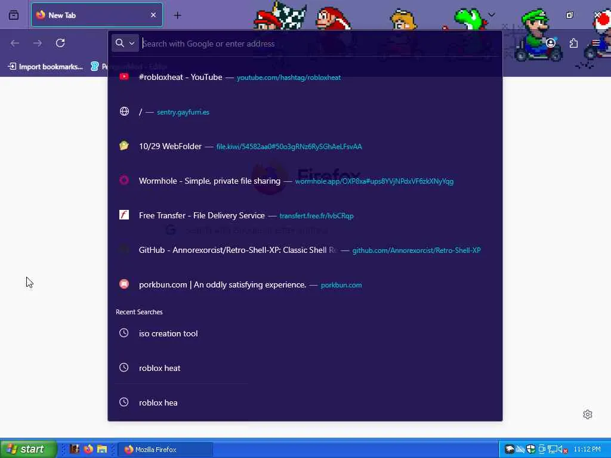Open the extensions puzzle icon
This screenshot has width=611, height=458.
pos(573,43)
